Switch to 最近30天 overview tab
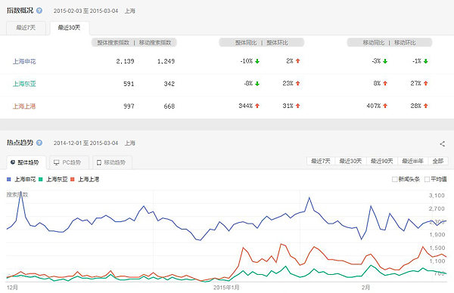This screenshot has height=293, width=454. [70, 28]
